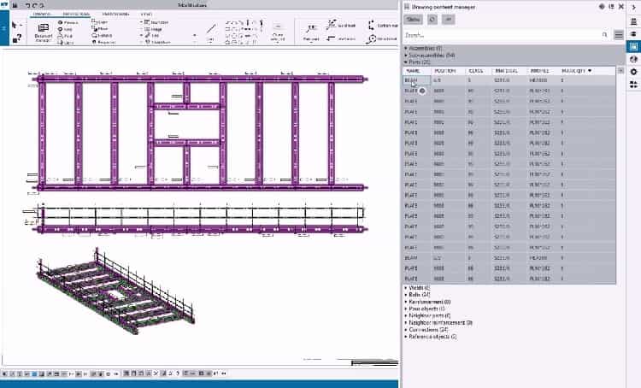The image size is (641, 388).
Task: Expand the Assemblies category
Action: [x=423, y=49]
